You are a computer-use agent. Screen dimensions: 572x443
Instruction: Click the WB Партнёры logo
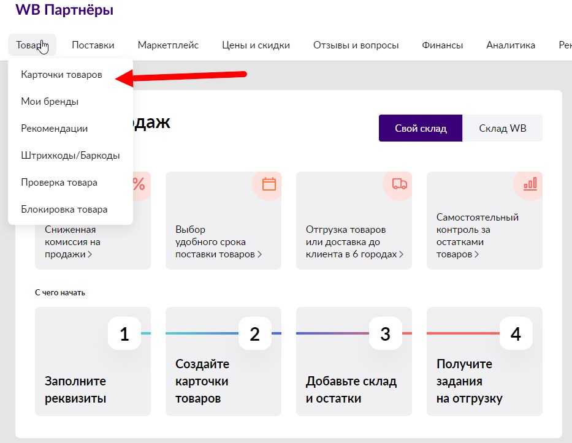[64, 10]
